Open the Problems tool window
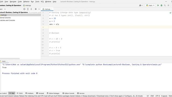Screen dimensions: 172x97 [29, 93]
